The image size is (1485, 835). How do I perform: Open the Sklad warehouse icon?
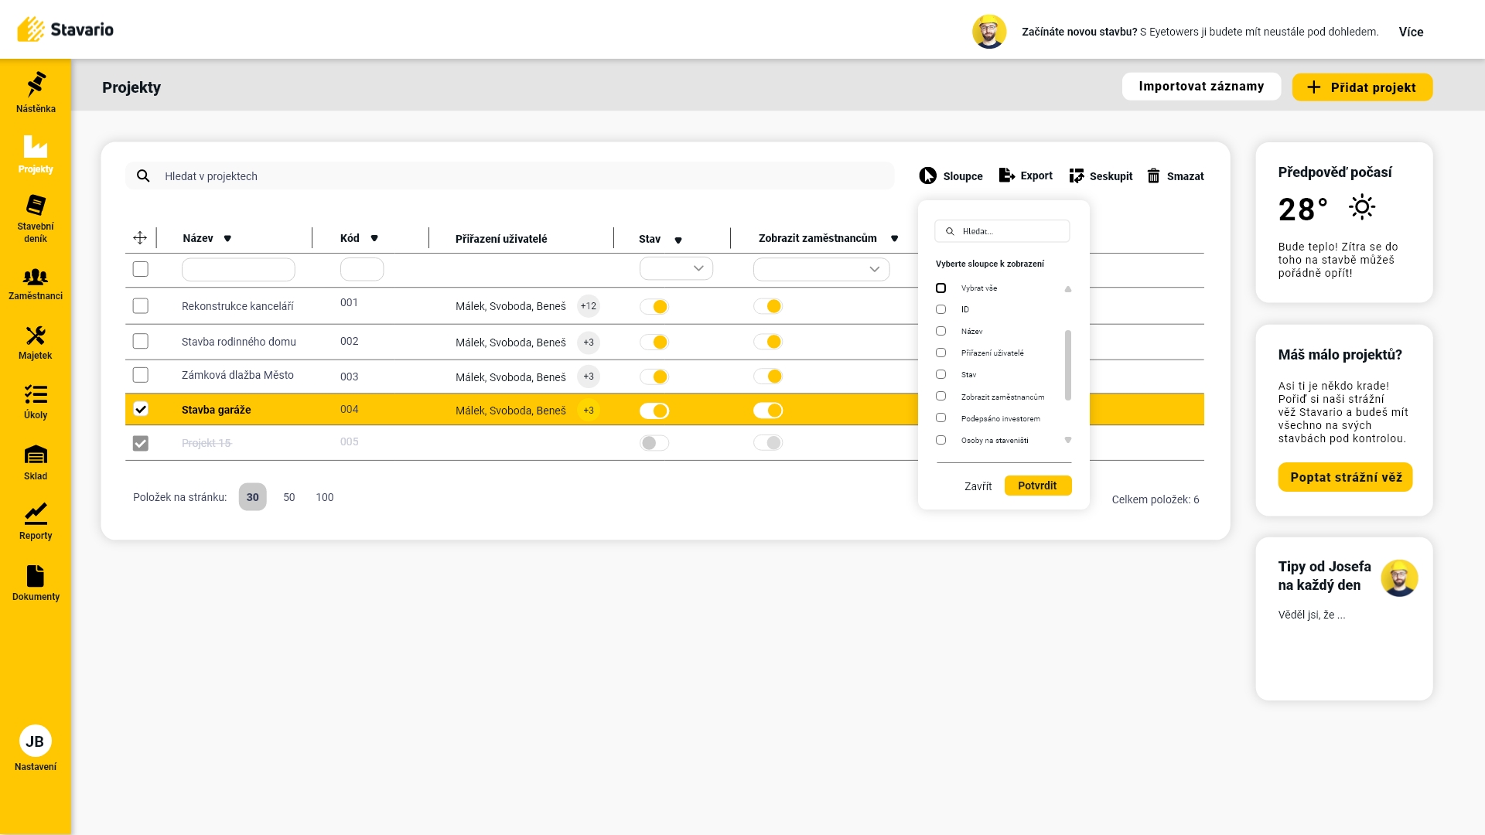tap(36, 455)
